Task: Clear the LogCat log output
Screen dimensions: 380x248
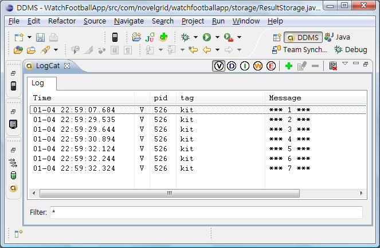Action: (333, 66)
